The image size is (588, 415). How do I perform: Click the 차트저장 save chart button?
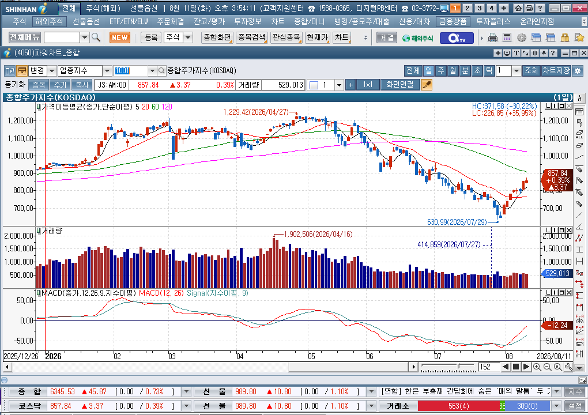point(556,70)
